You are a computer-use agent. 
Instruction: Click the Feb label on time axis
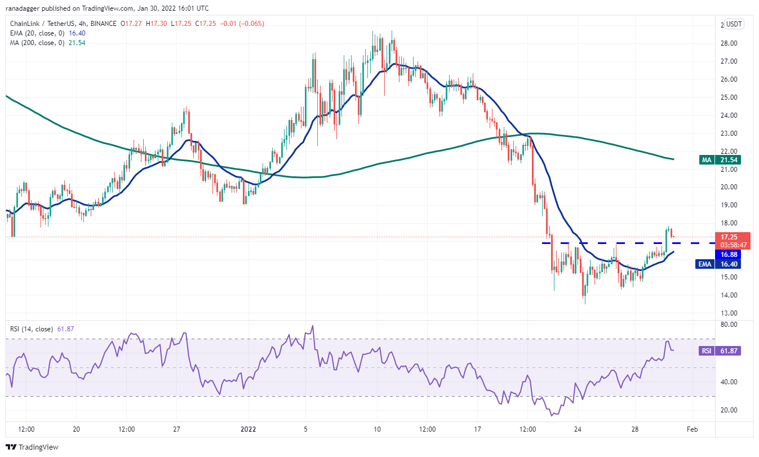[x=693, y=429]
